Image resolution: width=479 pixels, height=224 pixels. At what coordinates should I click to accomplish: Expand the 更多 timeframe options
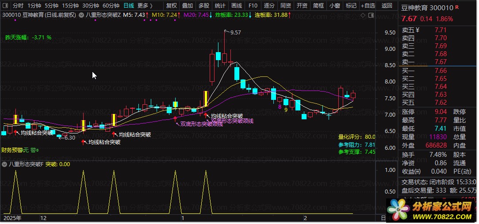tap(145, 6)
